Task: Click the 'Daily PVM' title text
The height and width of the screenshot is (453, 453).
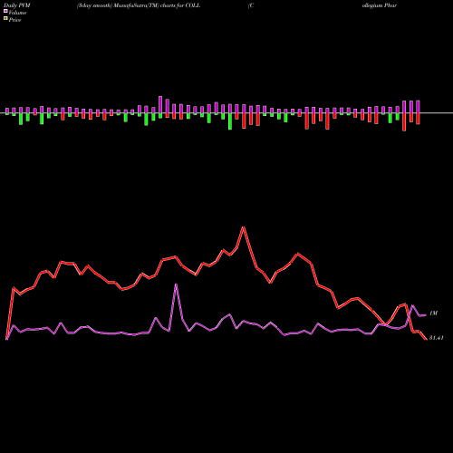Action: tap(17, 5)
